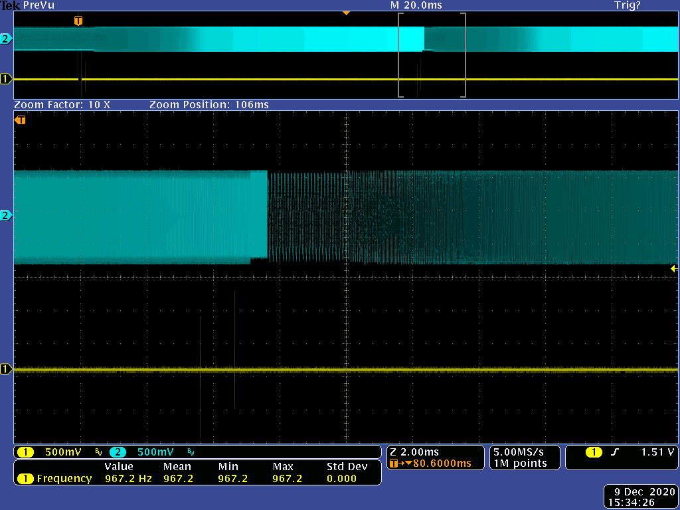Viewport: 680px width, 510px height.
Task: Open the 5.00MS/s sample rate readout
Action: (x=519, y=452)
